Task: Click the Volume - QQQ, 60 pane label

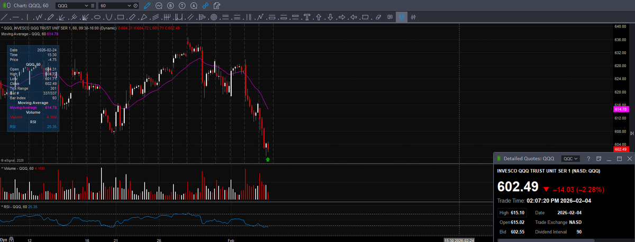Action: pos(23,168)
